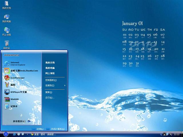Click the globe quick launch icon
The height and width of the screenshot is (137, 183).
[19, 134]
